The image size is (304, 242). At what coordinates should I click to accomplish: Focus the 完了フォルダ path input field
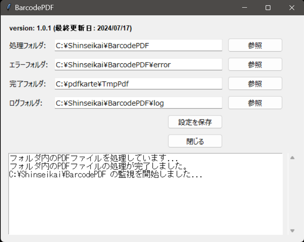point(138,84)
